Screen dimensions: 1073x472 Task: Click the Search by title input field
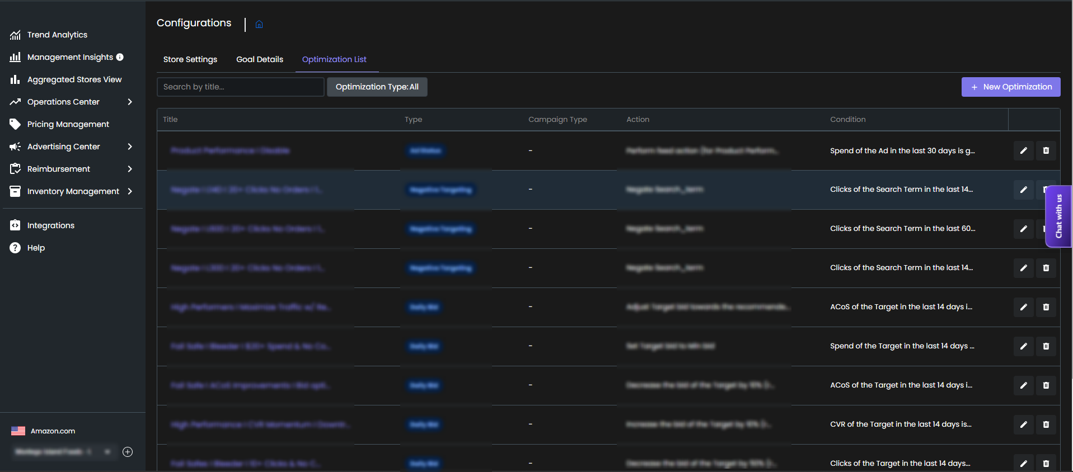[x=240, y=87]
